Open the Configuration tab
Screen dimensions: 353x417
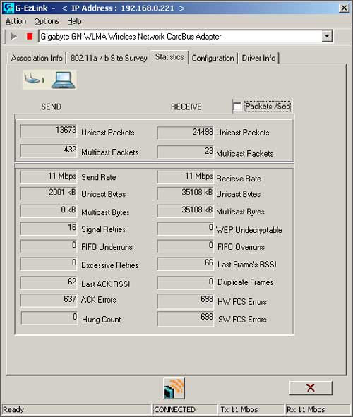point(213,58)
